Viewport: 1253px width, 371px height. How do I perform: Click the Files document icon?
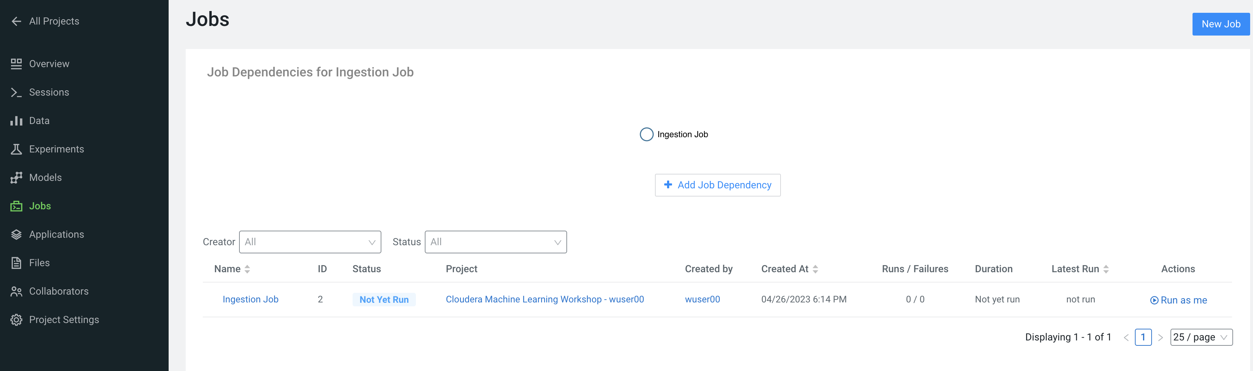(16, 263)
